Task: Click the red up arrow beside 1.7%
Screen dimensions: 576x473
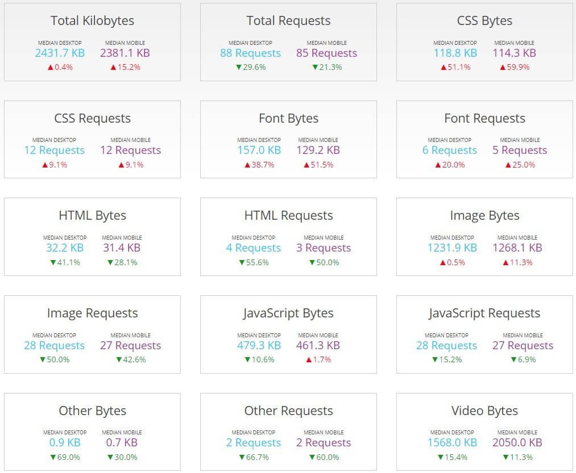Action: click(x=309, y=360)
